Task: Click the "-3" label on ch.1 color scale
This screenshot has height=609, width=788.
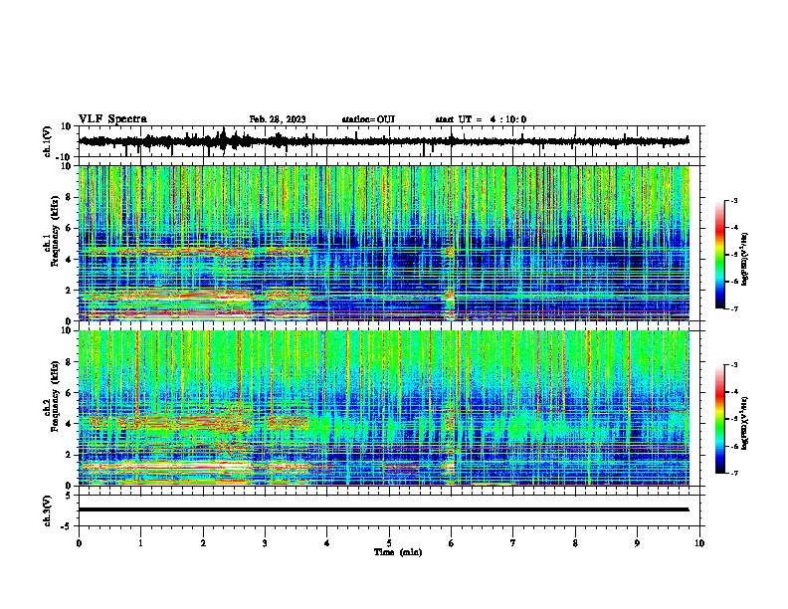Action: click(733, 200)
